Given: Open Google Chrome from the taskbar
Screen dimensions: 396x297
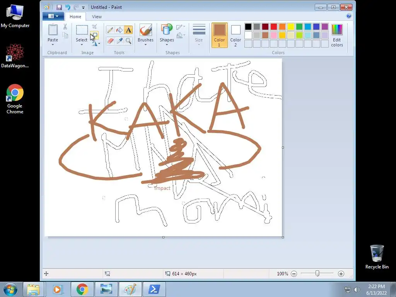Looking at the screenshot, I should [82, 289].
